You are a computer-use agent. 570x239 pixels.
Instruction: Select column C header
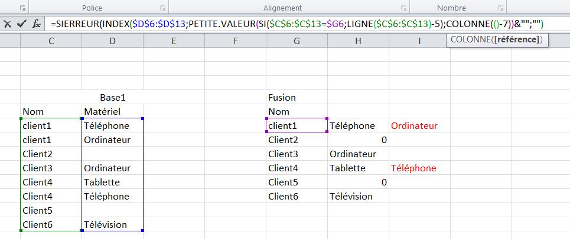tap(51, 41)
